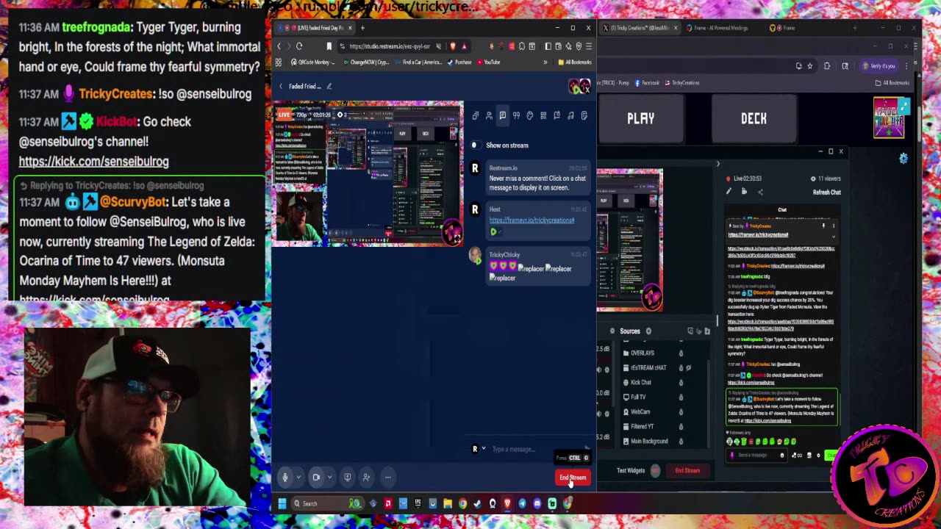Open the QR code icon in Restream panel
Screen dimensions: 941x529
(x=543, y=115)
